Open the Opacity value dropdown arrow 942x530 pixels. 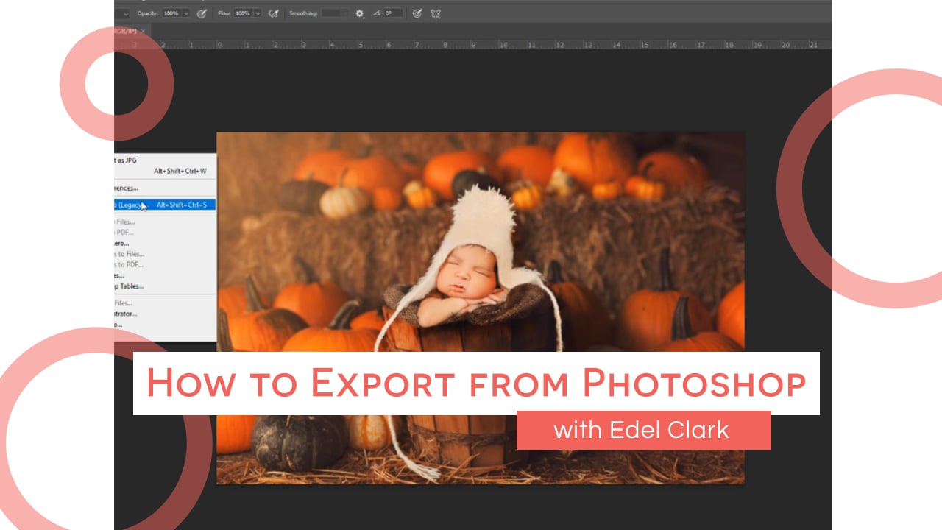186,13
